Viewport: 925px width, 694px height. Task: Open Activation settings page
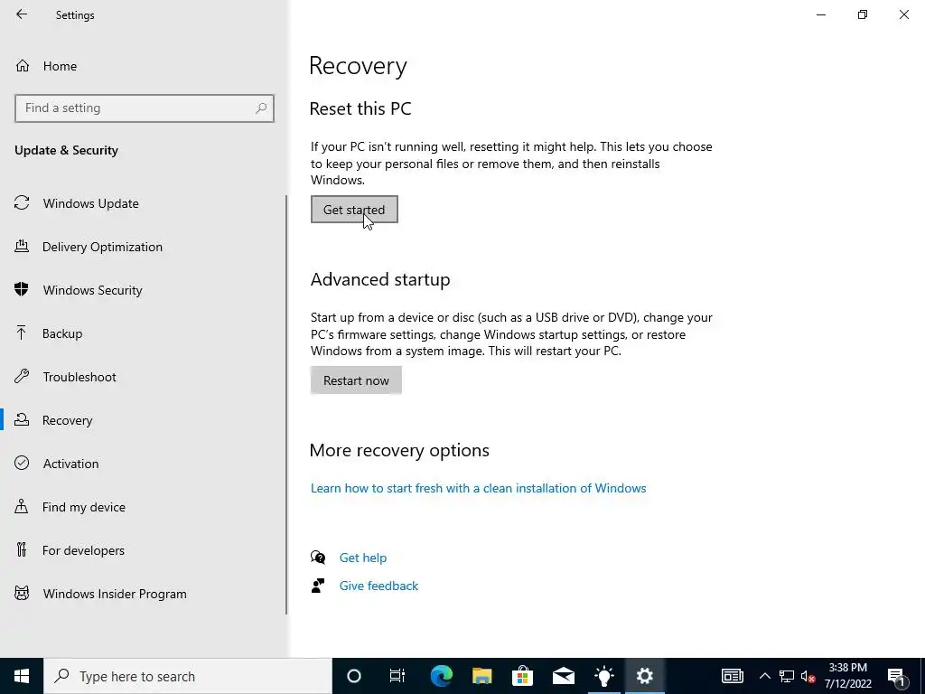tap(70, 464)
